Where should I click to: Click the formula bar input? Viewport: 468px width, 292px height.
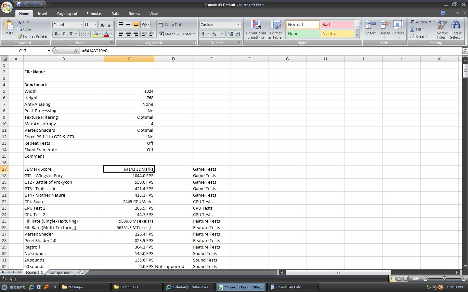pyautogui.click(x=271, y=51)
